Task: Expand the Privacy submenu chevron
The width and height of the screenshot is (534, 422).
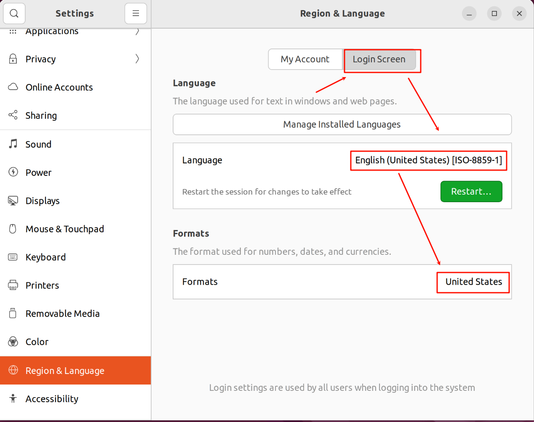Action: (x=137, y=59)
